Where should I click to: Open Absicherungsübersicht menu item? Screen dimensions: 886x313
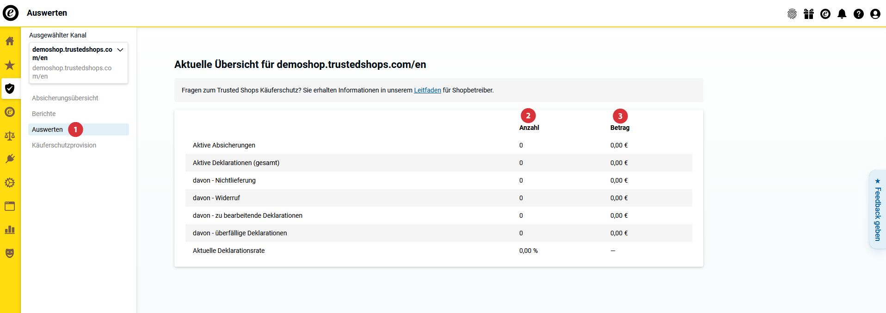click(x=65, y=98)
